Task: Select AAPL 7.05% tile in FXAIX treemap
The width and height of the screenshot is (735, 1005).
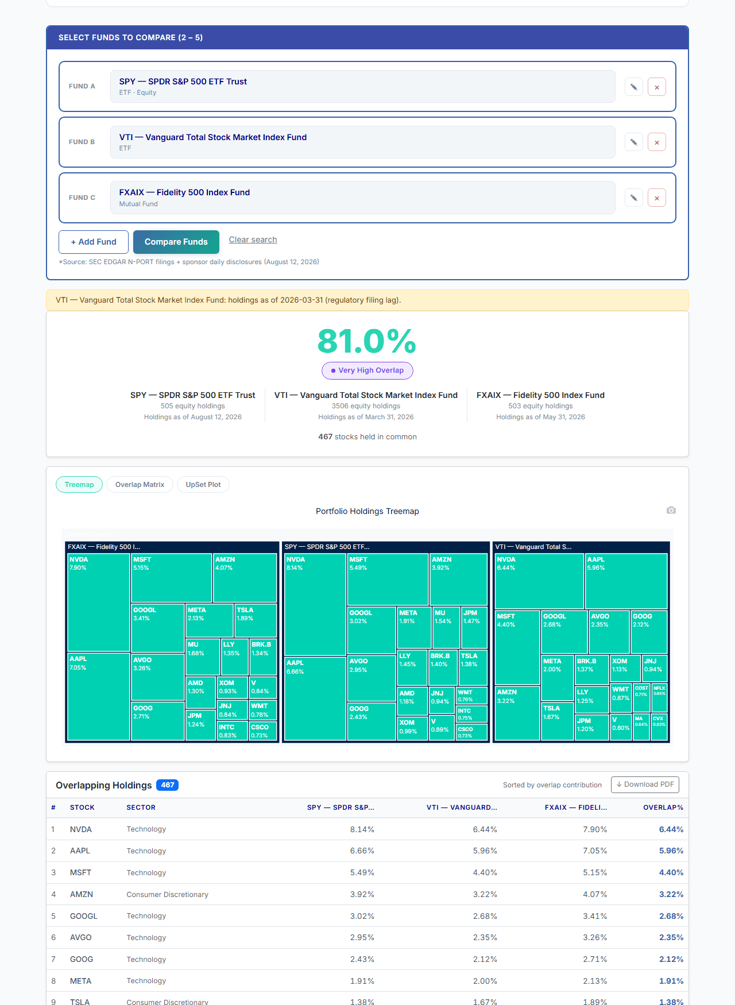Action: coord(99,697)
